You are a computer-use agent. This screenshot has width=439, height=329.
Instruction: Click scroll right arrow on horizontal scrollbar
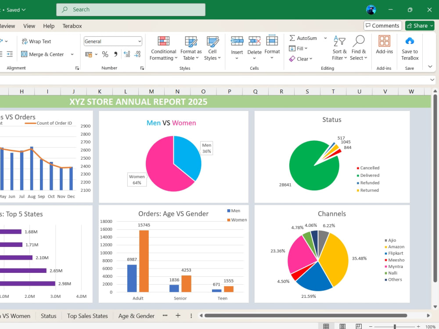point(428,315)
